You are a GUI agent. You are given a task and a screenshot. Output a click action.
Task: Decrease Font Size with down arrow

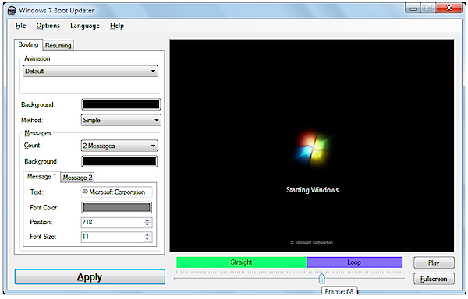point(147,239)
